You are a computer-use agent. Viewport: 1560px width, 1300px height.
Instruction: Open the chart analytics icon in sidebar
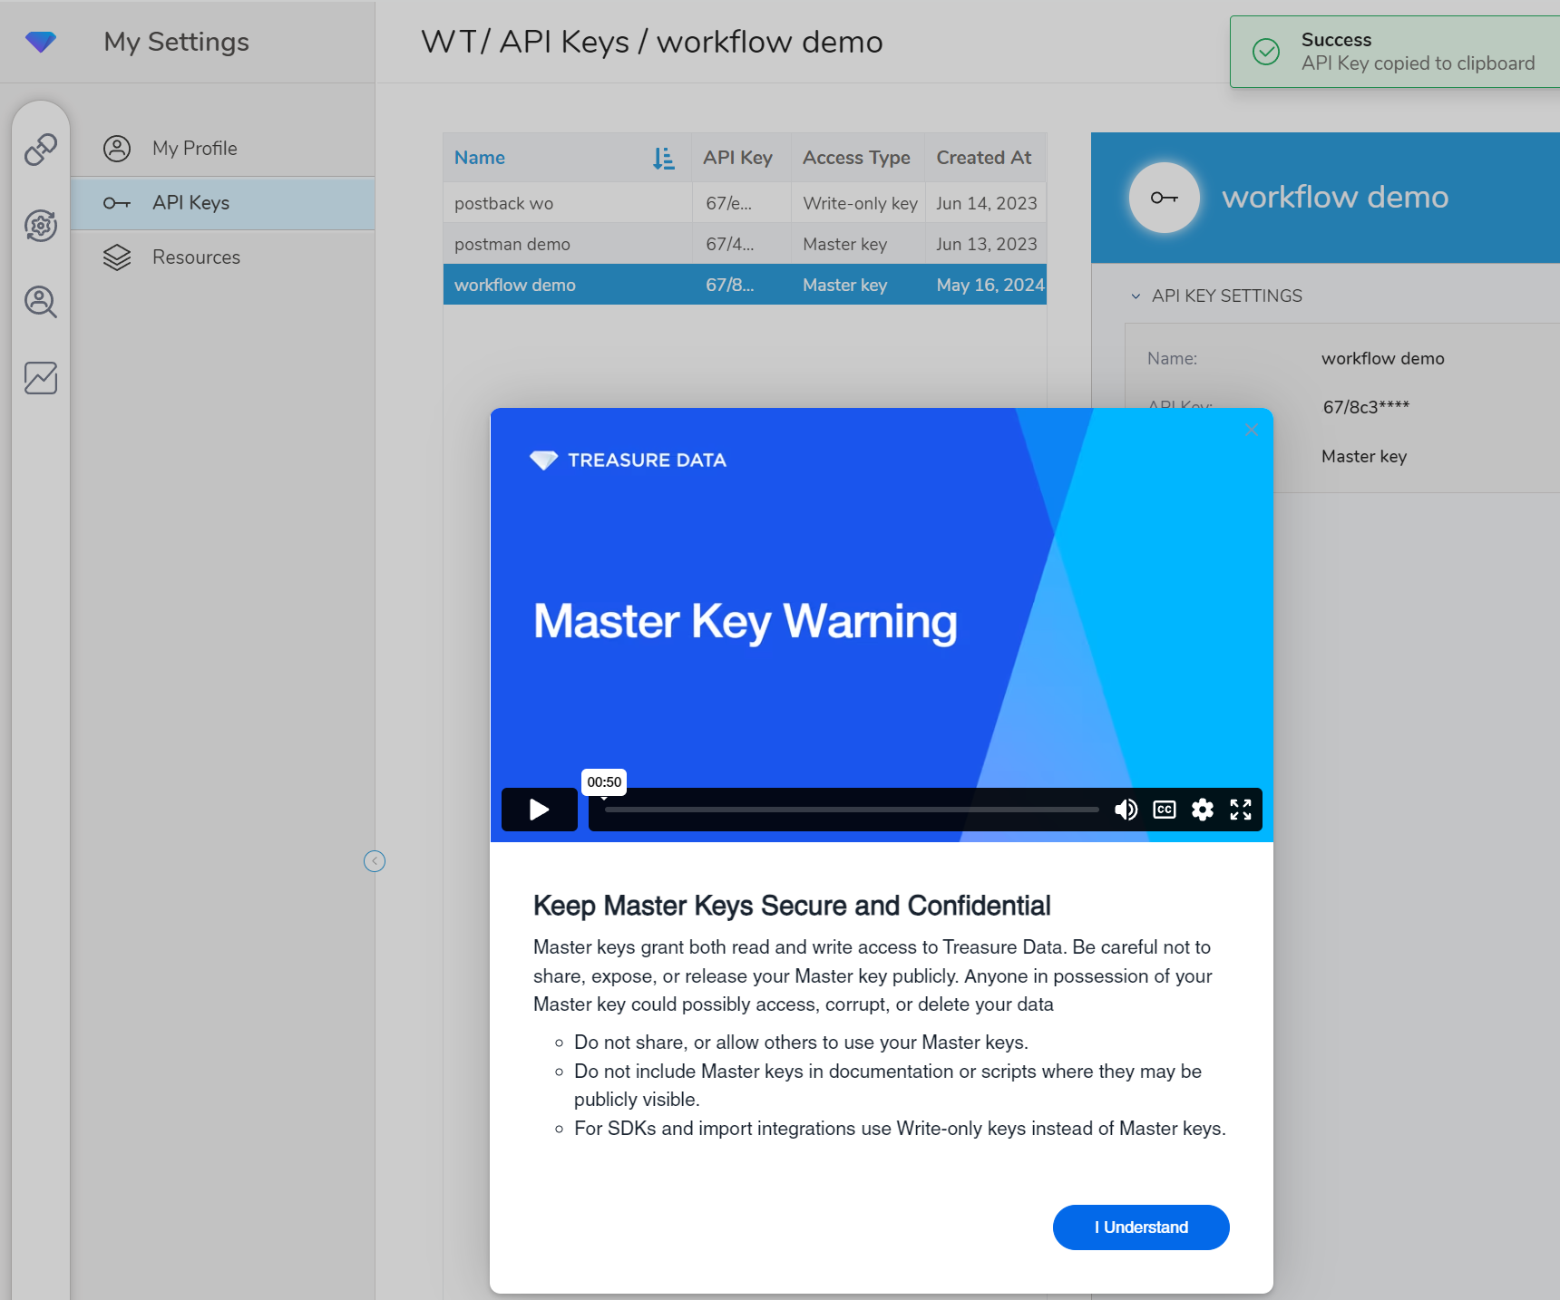pos(41,378)
